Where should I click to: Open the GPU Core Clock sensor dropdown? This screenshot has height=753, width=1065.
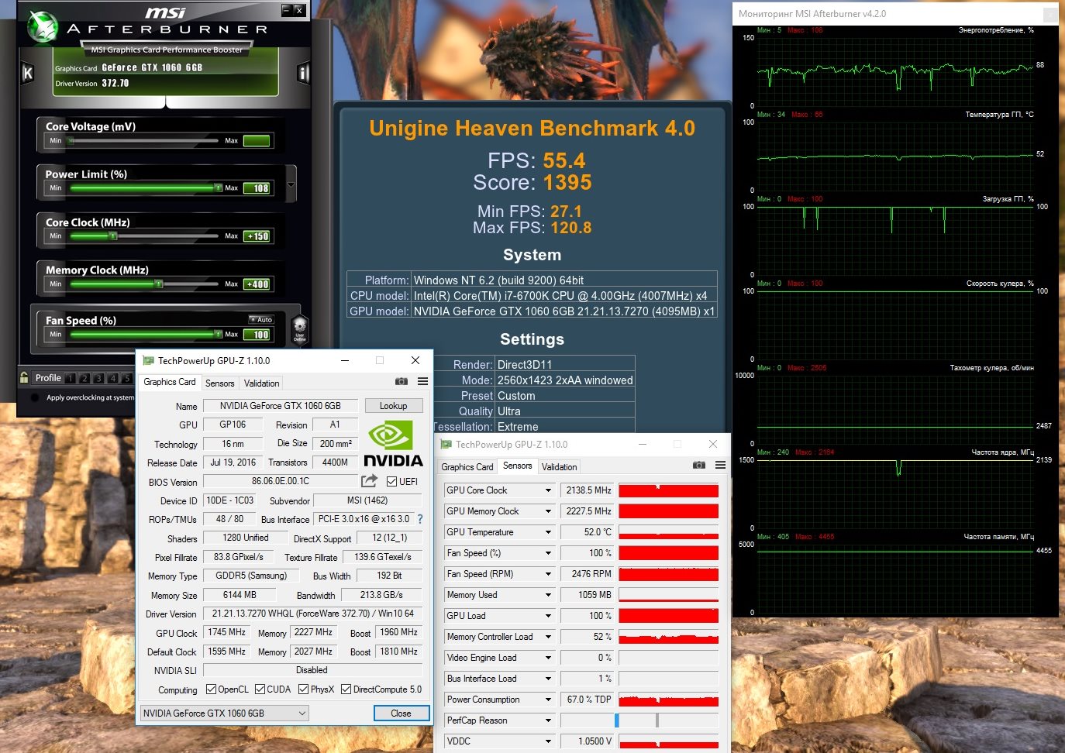click(x=548, y=490)
